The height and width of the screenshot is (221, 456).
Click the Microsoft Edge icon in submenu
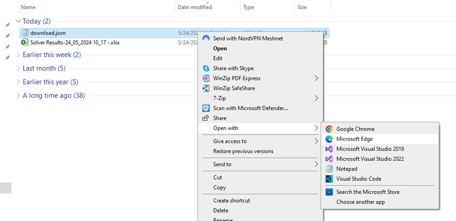(x=329, y=139)
